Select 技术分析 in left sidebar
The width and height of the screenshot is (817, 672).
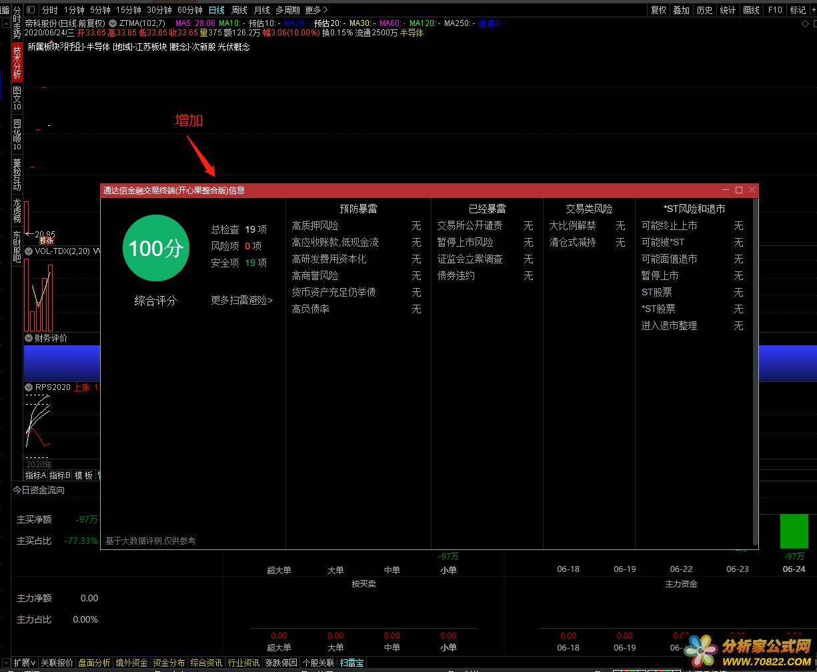pyautogui.click(x=17, y=63)
